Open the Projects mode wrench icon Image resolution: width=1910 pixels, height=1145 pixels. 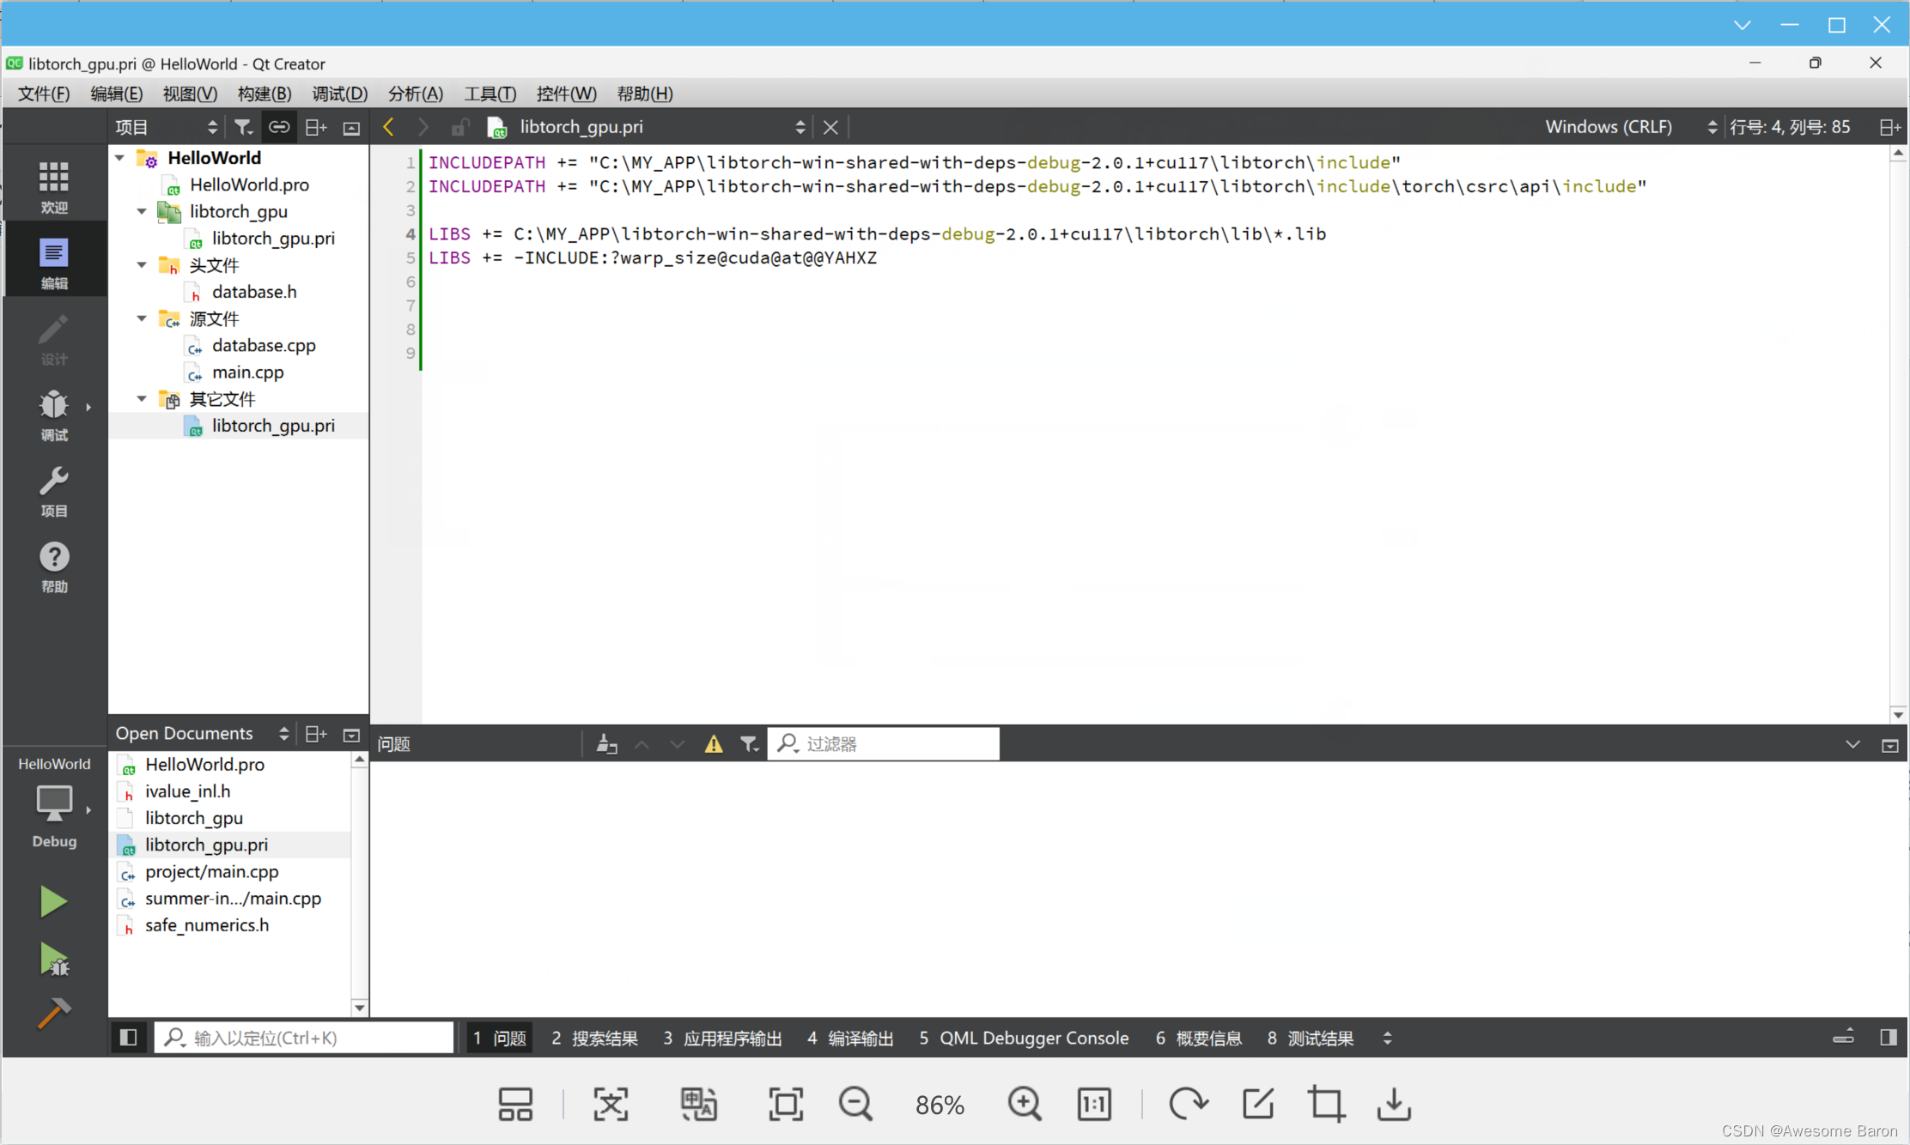pyautogui.click(x=53, y=491)
